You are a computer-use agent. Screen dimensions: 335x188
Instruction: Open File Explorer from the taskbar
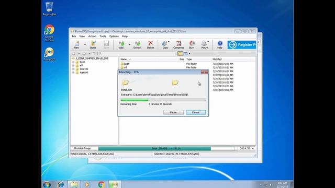(x=74, y=184)
